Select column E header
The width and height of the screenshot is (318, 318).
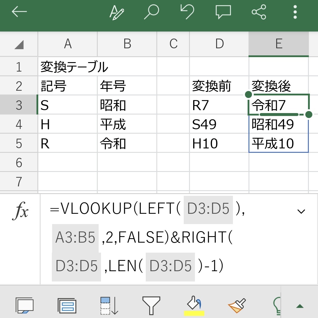(279, 44)
